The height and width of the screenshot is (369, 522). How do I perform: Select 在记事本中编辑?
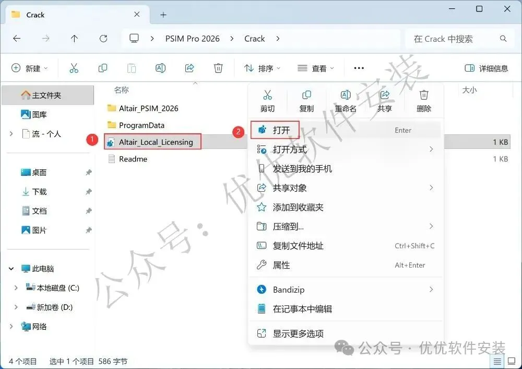click(x=346, y=309)
